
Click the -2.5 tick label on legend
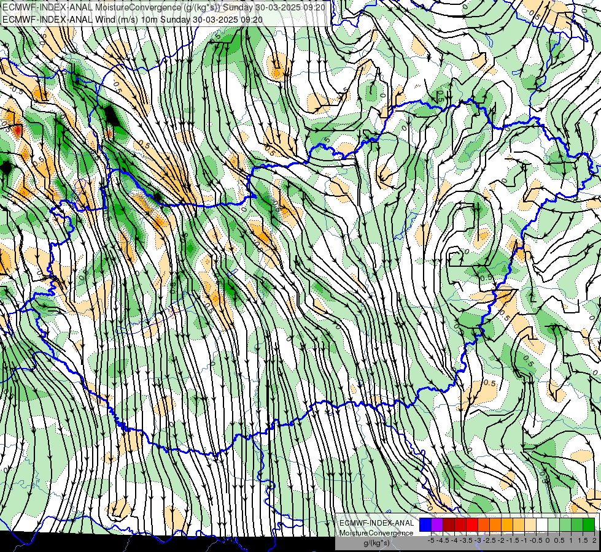[489, 540]
